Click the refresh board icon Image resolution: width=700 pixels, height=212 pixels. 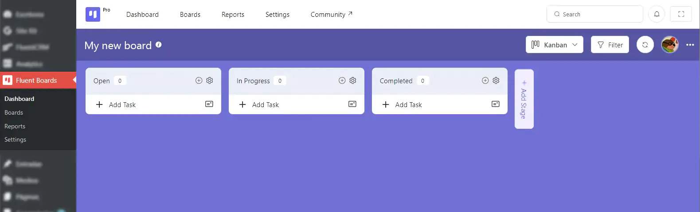tap(645, 45)
